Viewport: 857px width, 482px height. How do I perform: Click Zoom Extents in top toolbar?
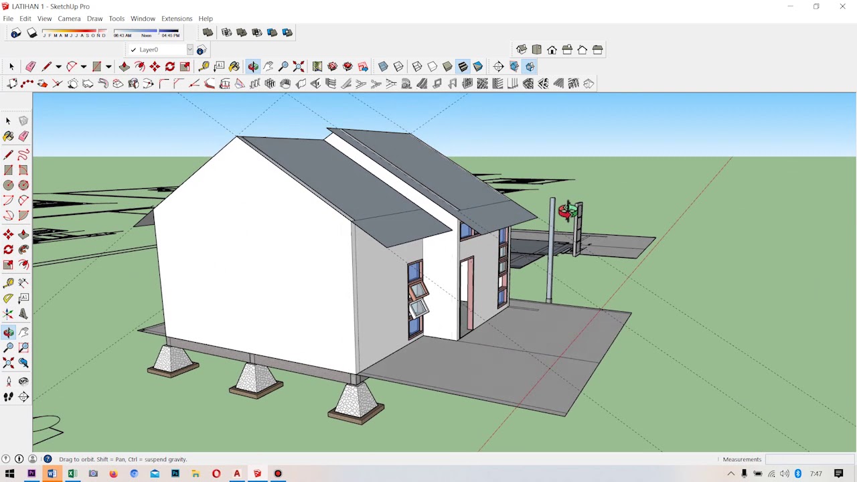(x=299, y=66)
